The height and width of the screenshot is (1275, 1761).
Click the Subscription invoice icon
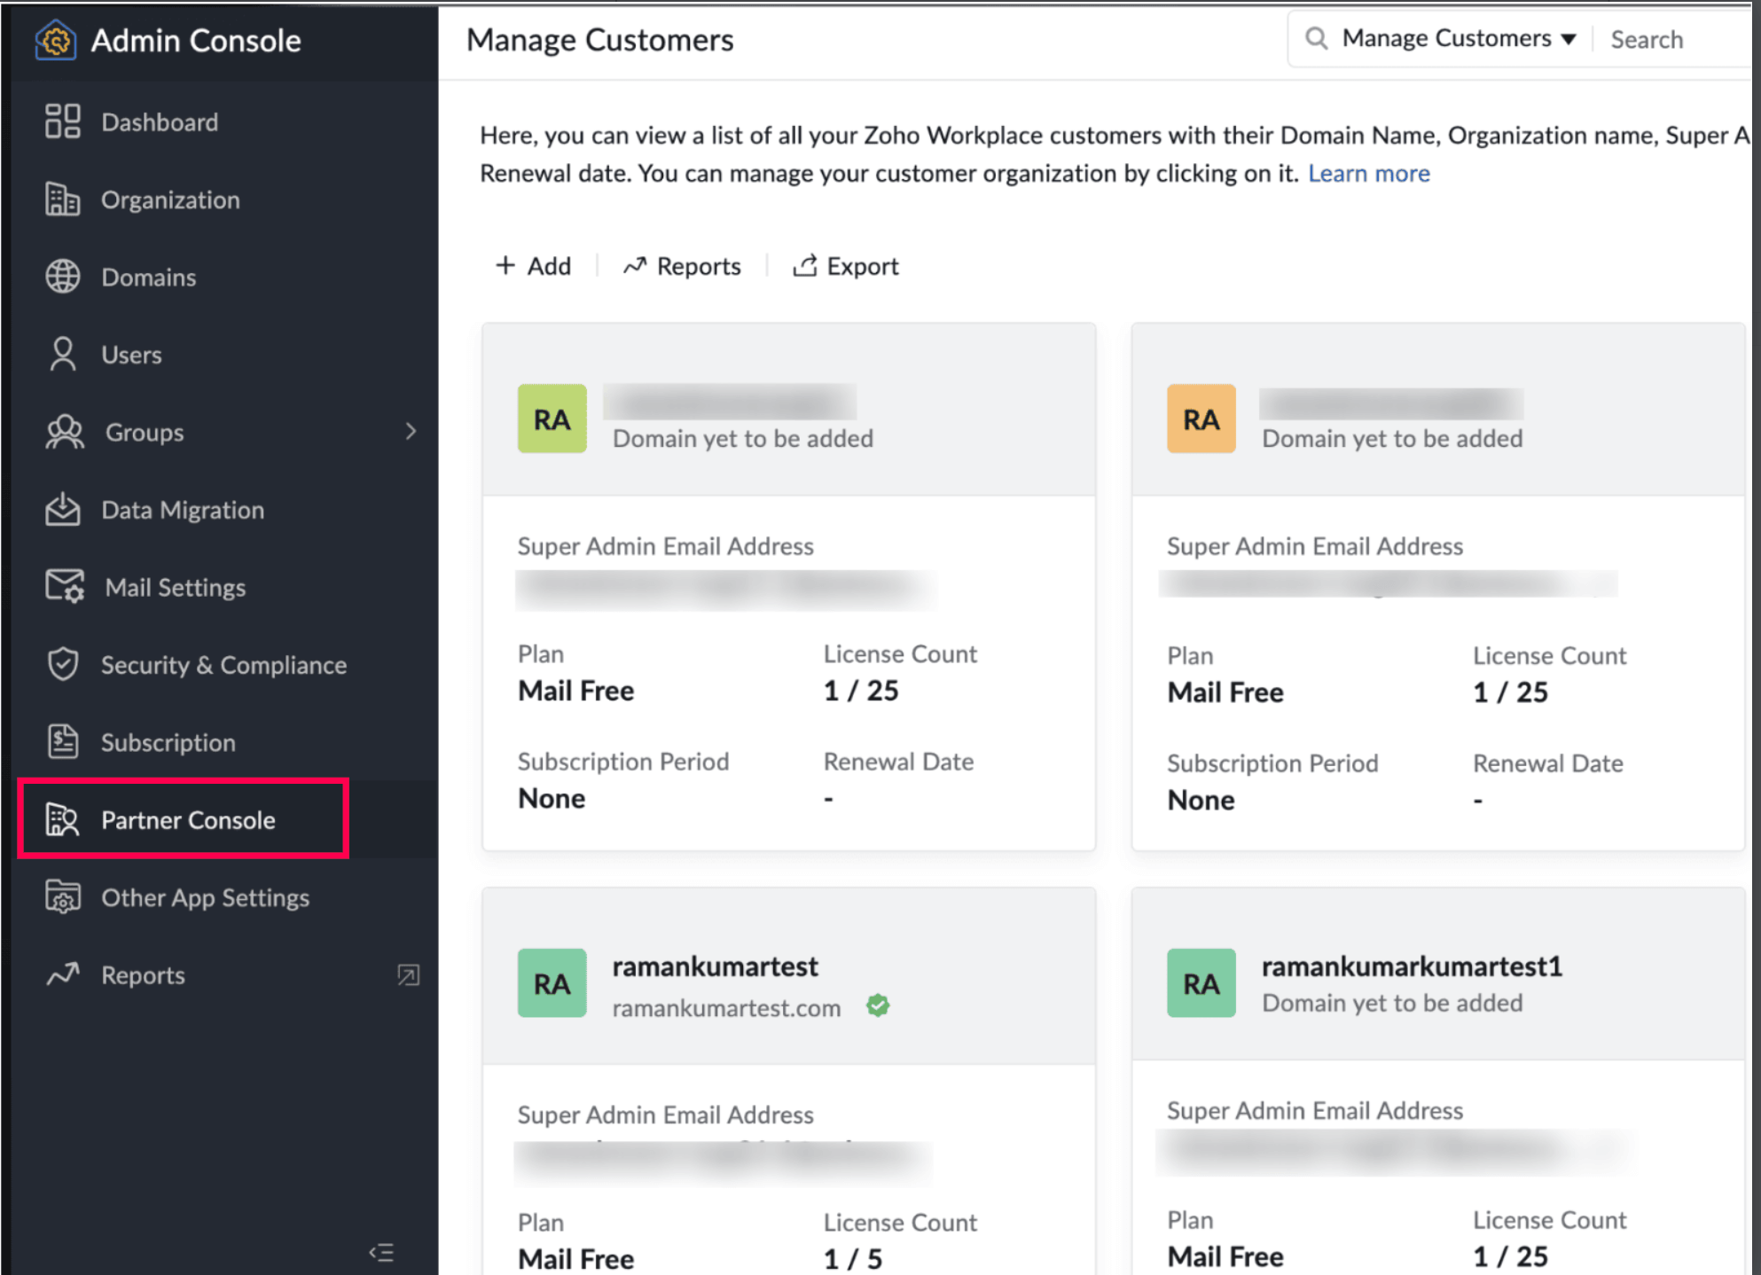[x=63, y=741]
